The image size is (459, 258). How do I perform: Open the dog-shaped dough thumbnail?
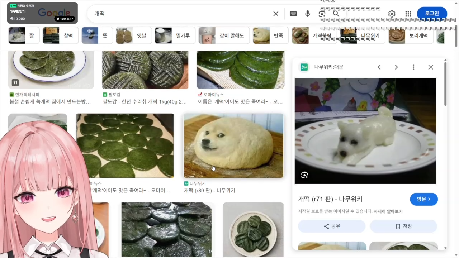pos(233,146)
